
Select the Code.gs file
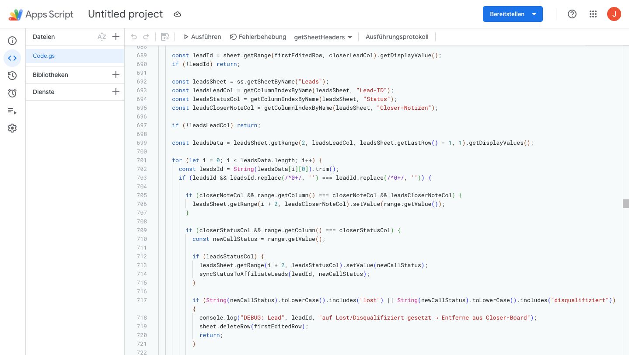click(75, 56)
